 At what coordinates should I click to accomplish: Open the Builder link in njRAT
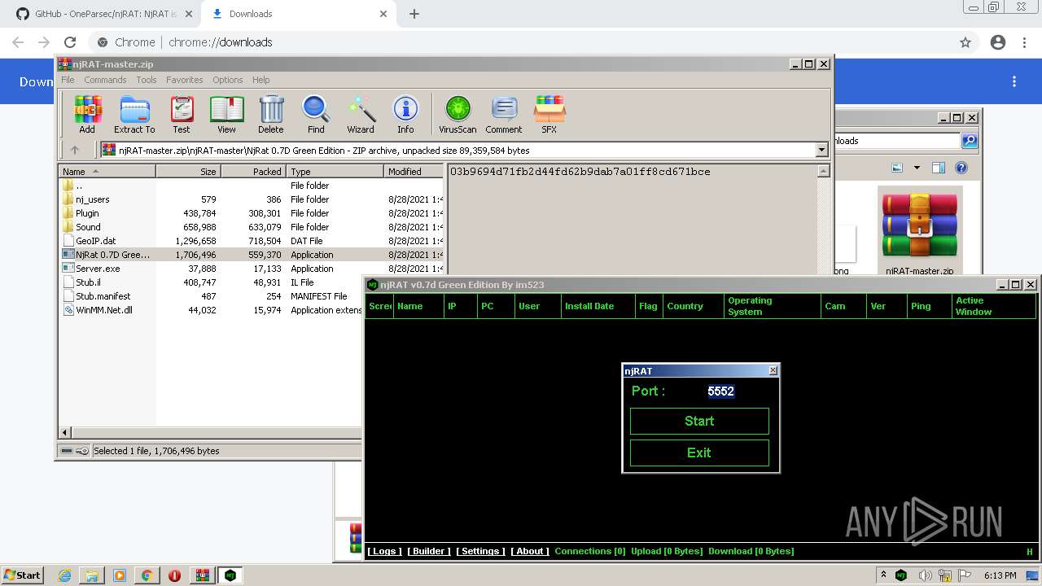pyautogui.click(x=429, y=551)
